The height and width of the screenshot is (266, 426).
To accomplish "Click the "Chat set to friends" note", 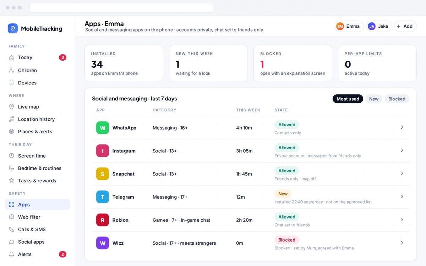I will tap(292, 225).
